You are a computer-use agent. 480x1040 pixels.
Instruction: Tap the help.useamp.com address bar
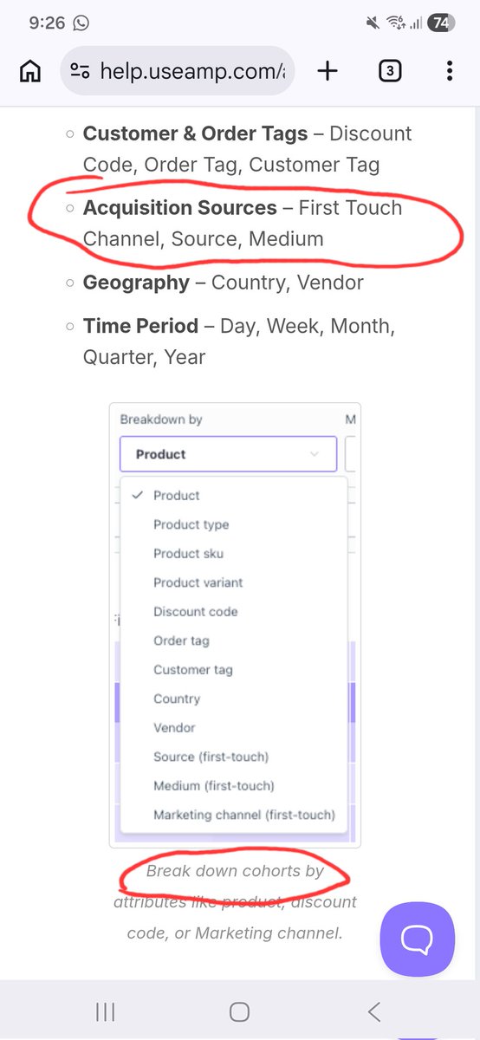(x=177, y=71)
